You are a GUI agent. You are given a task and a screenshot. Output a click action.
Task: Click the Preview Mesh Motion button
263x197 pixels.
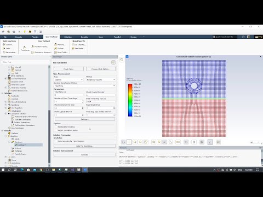[101, 69]
